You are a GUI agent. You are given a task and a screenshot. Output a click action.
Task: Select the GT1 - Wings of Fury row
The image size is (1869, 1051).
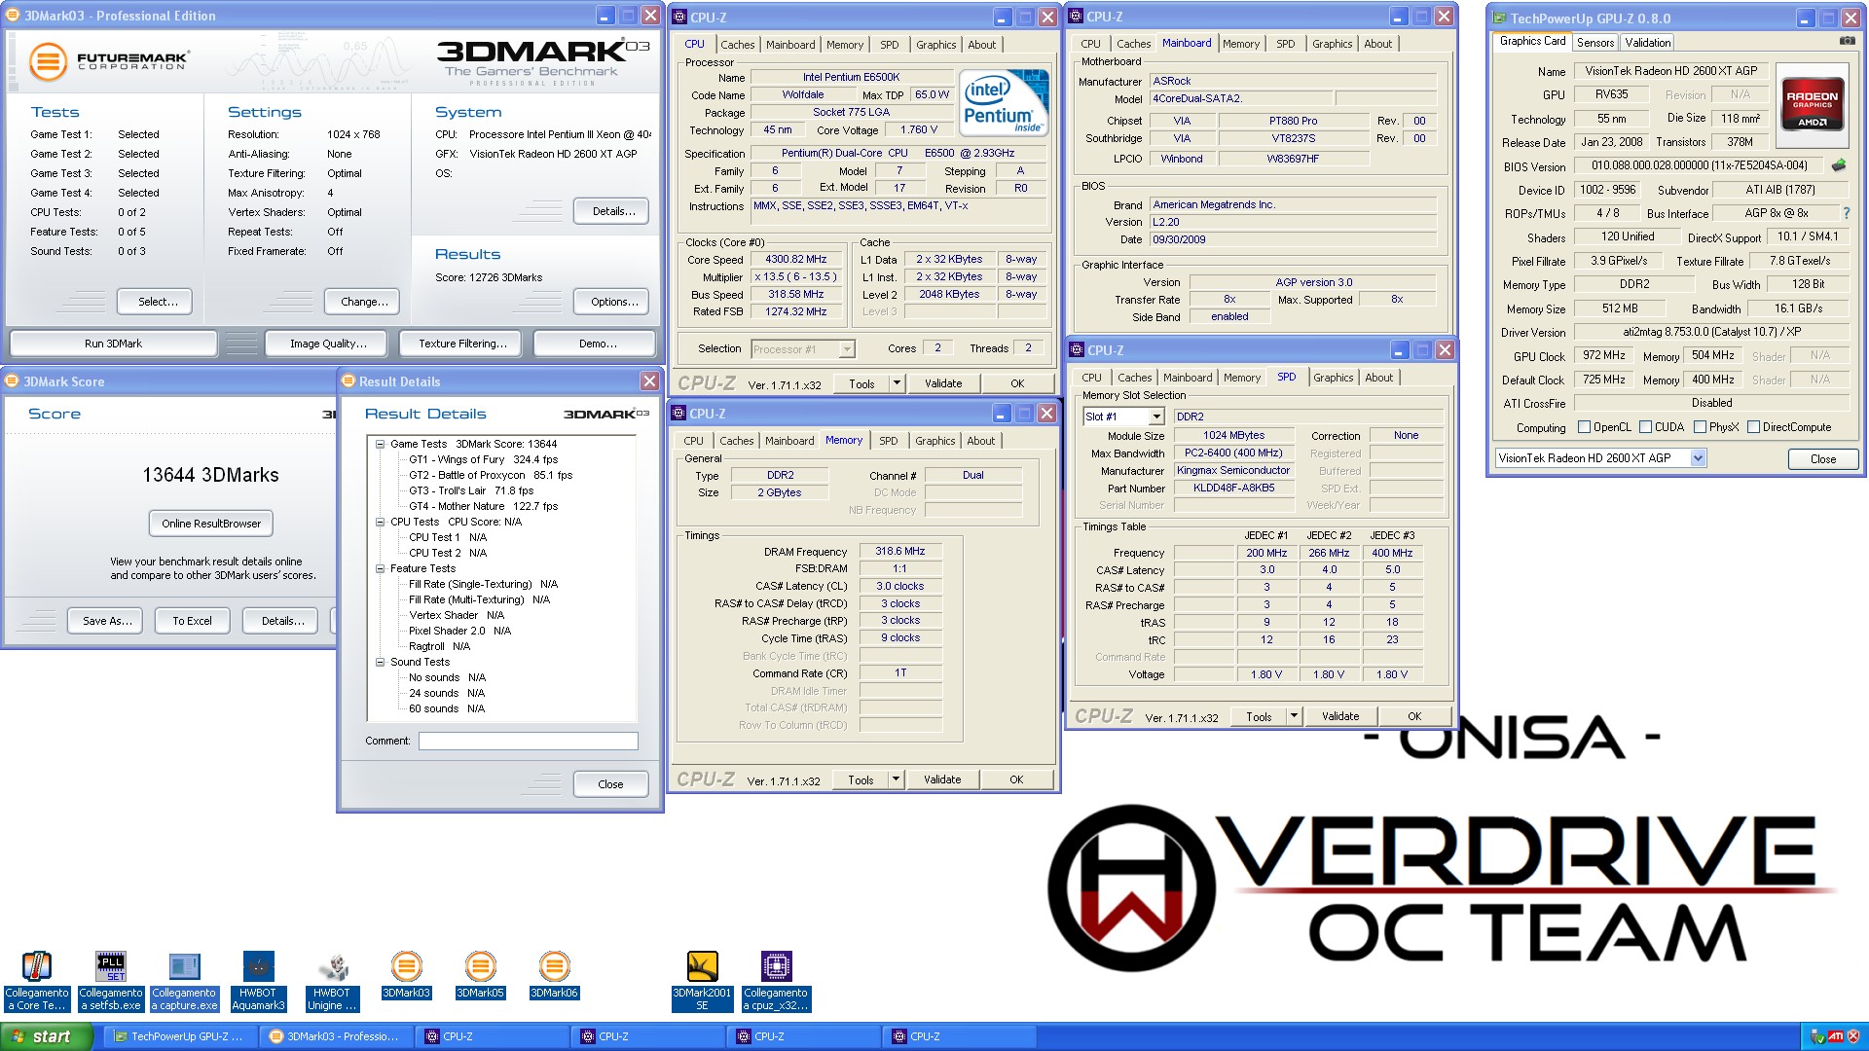coord(483,459)
